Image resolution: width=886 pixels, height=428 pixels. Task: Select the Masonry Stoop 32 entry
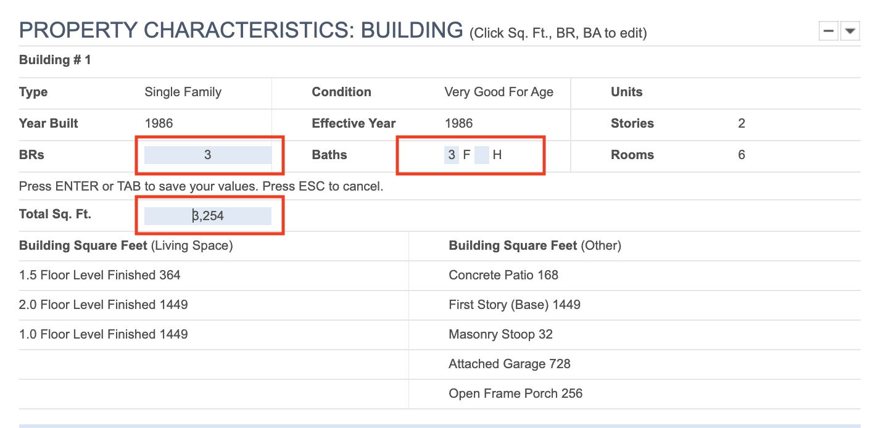tap(500, 334)
